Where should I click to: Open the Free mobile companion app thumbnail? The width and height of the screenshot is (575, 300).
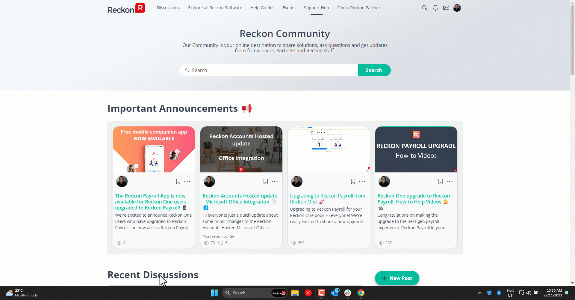[x=154, y=149]
